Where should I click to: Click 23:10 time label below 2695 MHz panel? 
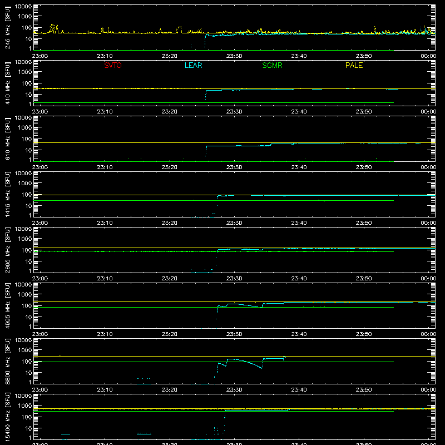(105, 279)
